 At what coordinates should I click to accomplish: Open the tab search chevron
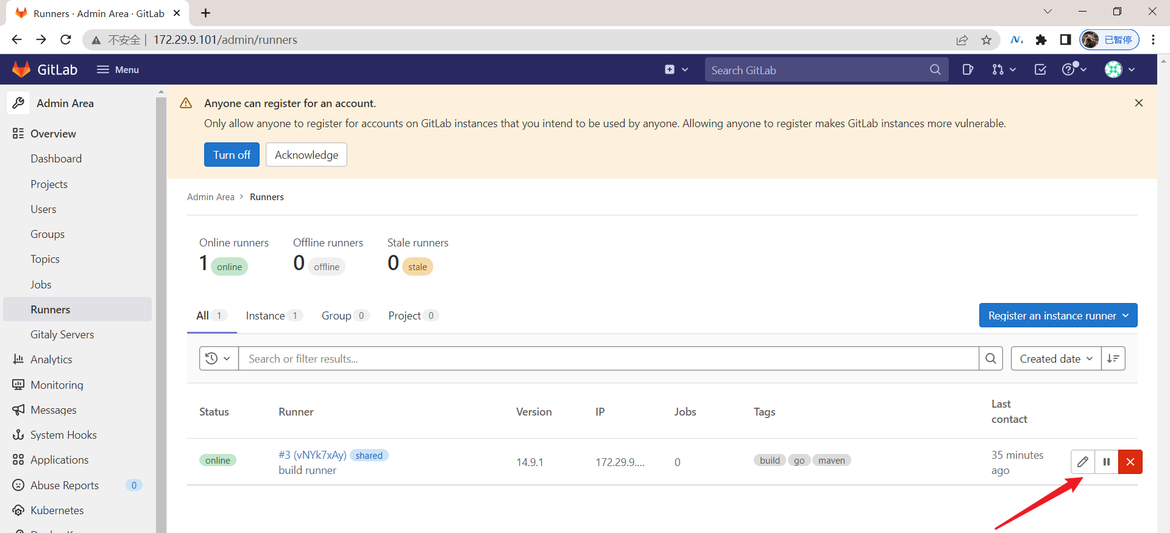point(1048,11)
